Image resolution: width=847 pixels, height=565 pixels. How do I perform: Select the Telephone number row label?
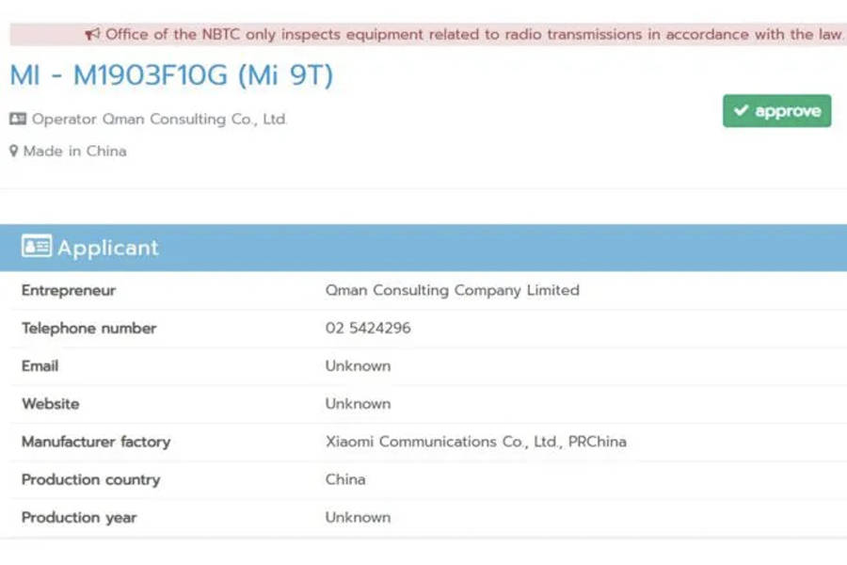88,328
